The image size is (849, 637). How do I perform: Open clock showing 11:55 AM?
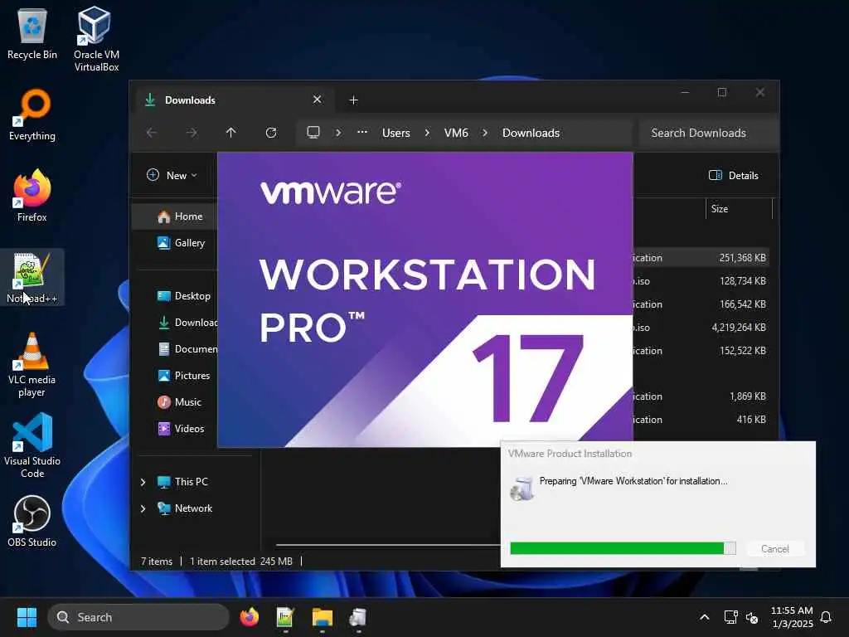tap(792, 617)
